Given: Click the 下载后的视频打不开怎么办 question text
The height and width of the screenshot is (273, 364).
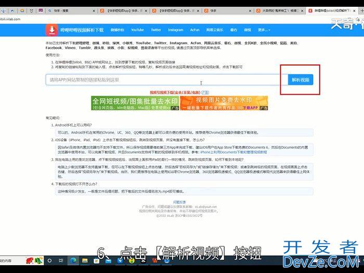Looking at the screenshot, I should (x=76, y=184).
